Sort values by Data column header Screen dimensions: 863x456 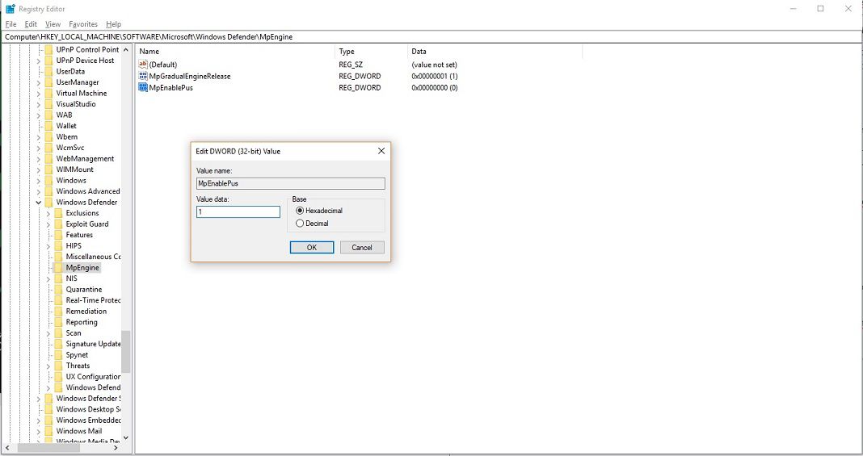point(495,51)
